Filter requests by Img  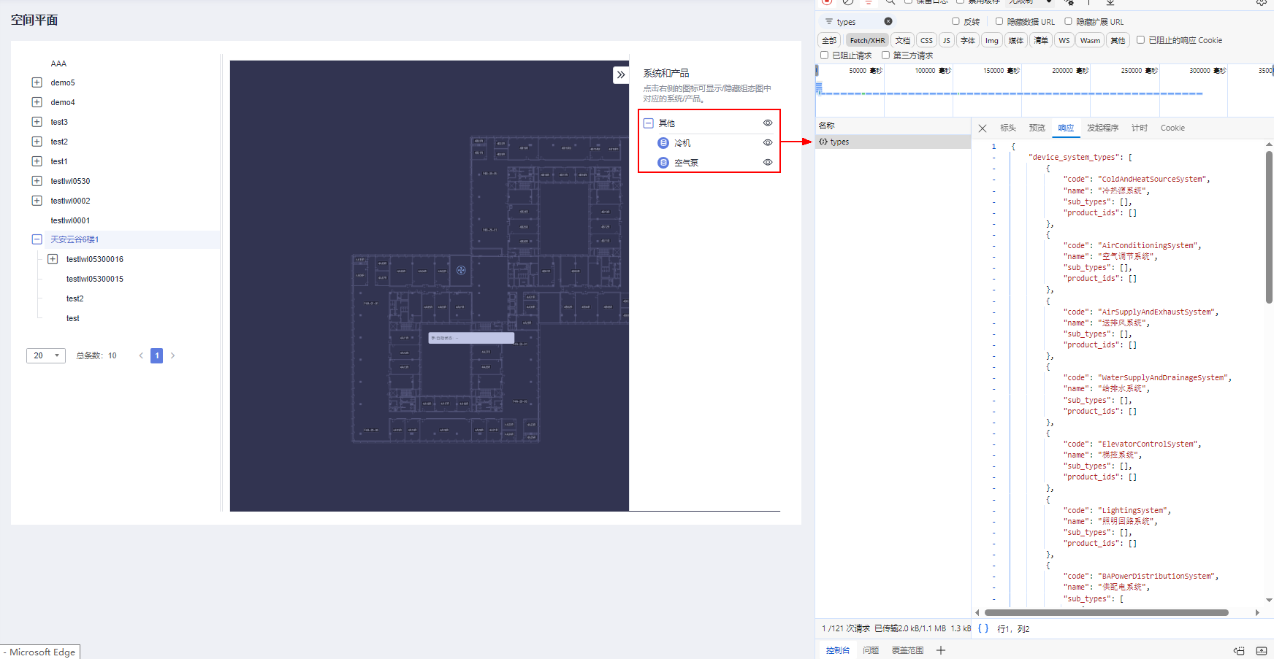[x=991, y=40]
